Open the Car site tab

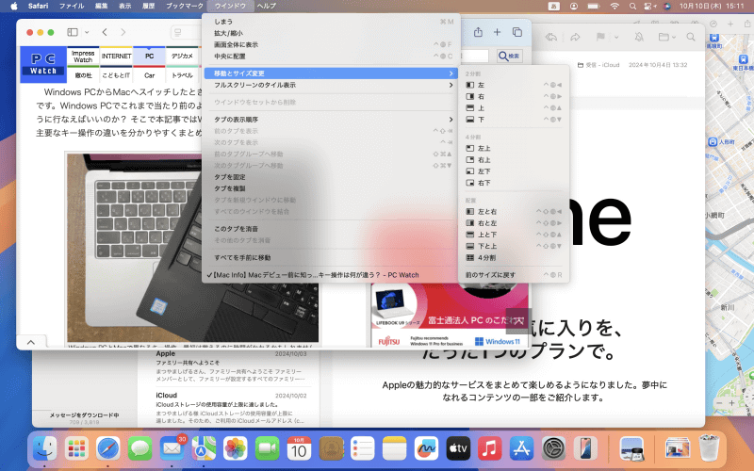coord(150,75)
